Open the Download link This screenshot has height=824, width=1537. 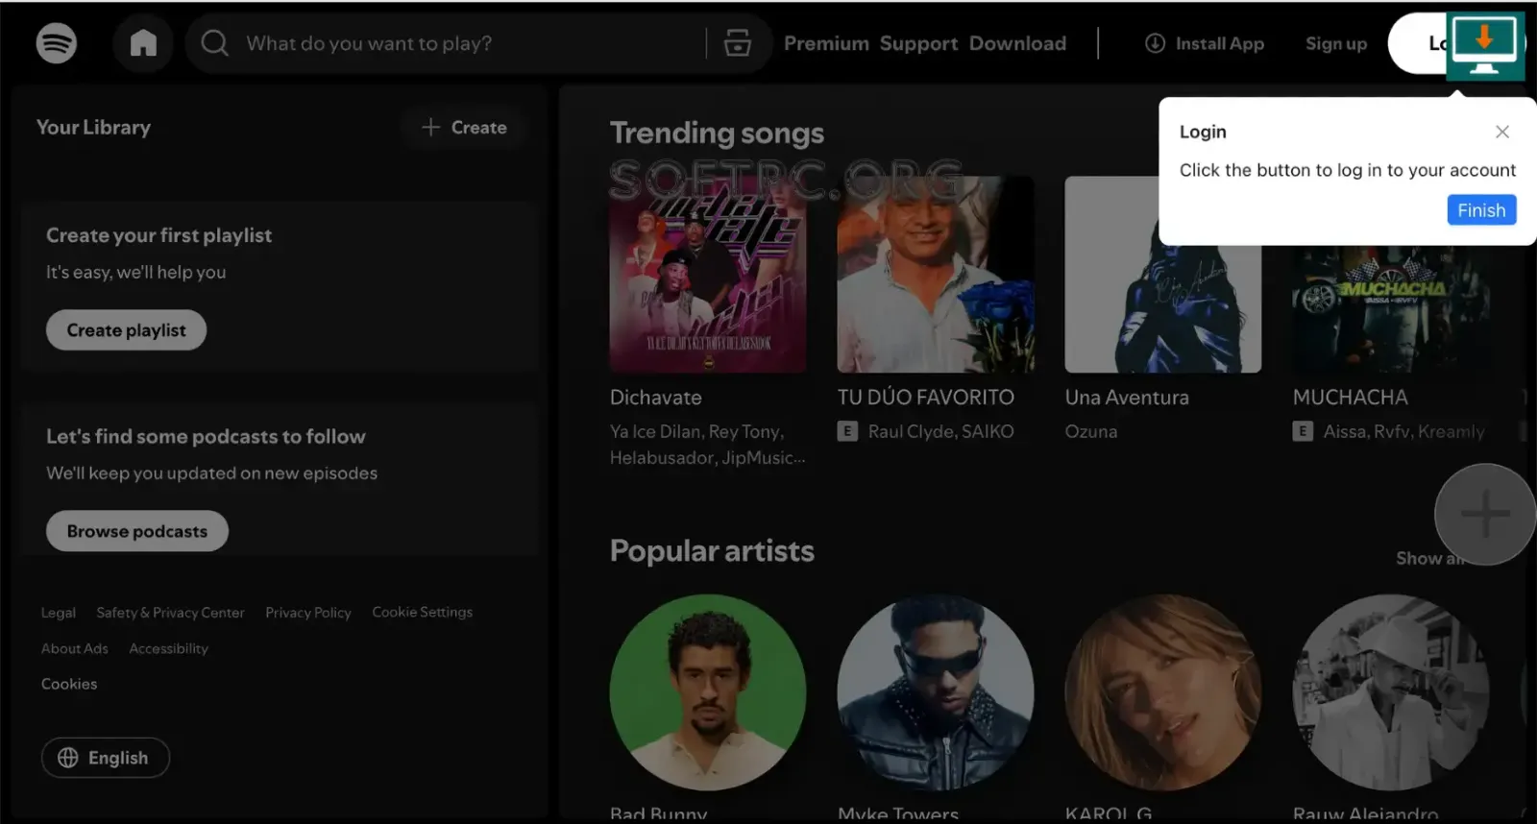coord(1017,43)
